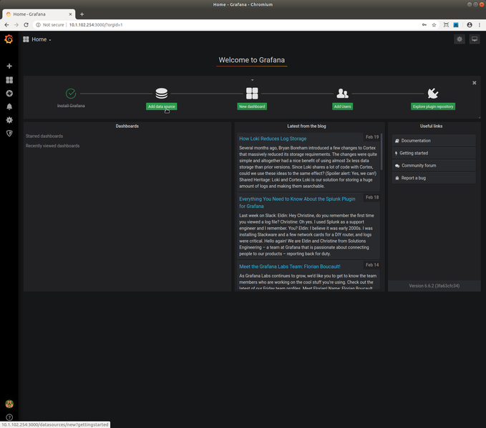Select Recently viewed dashboards heading
The height and width of the screenshot is (428, 486).
pos(53,146)
